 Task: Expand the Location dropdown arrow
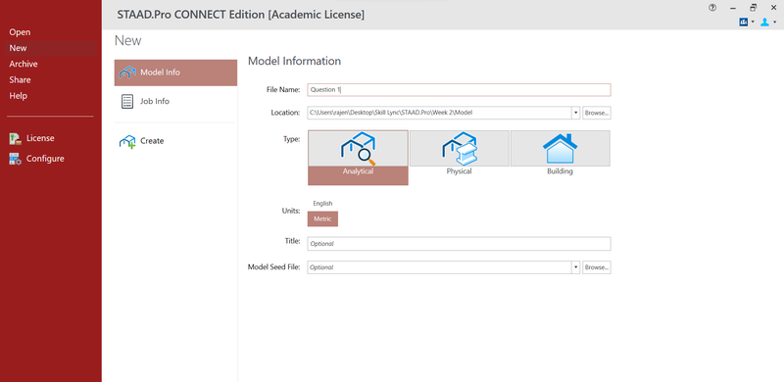click(575, 113)
